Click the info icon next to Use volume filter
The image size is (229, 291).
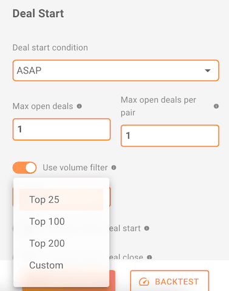coord(114,168)
